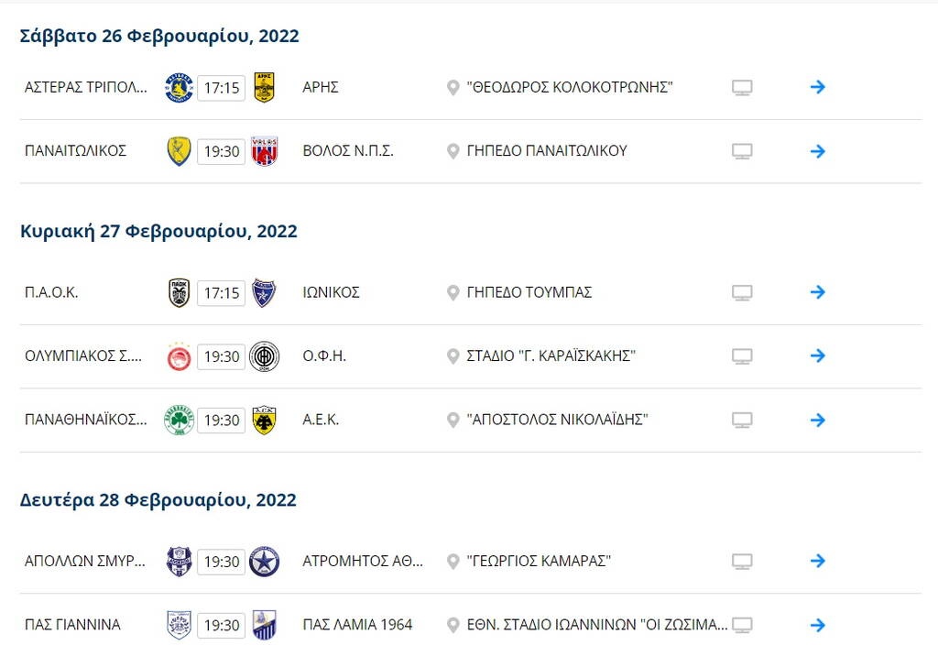The image size is (938, 645).
Task: Open the ΟΛΥΜΠΙΑΚΟΣ club logo
Action: click(179, 355)
